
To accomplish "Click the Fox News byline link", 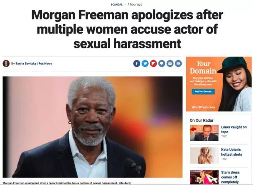I will [45, 64].
